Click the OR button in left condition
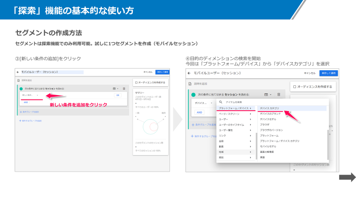The height and width of the screenshot is (200, 356). (117, 95)
